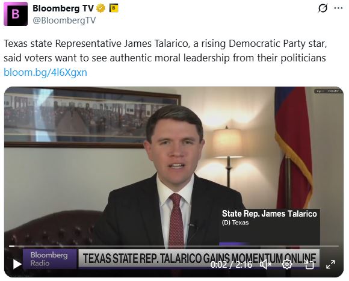Play the Talarico video
Screen dimensions: 349x281
[x=17, y=264]
